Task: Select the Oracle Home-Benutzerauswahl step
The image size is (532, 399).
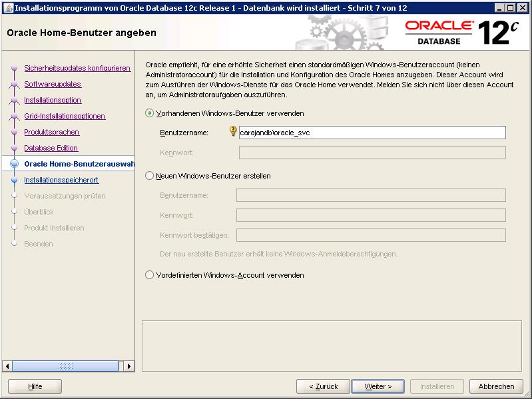Action: (79, 164)
